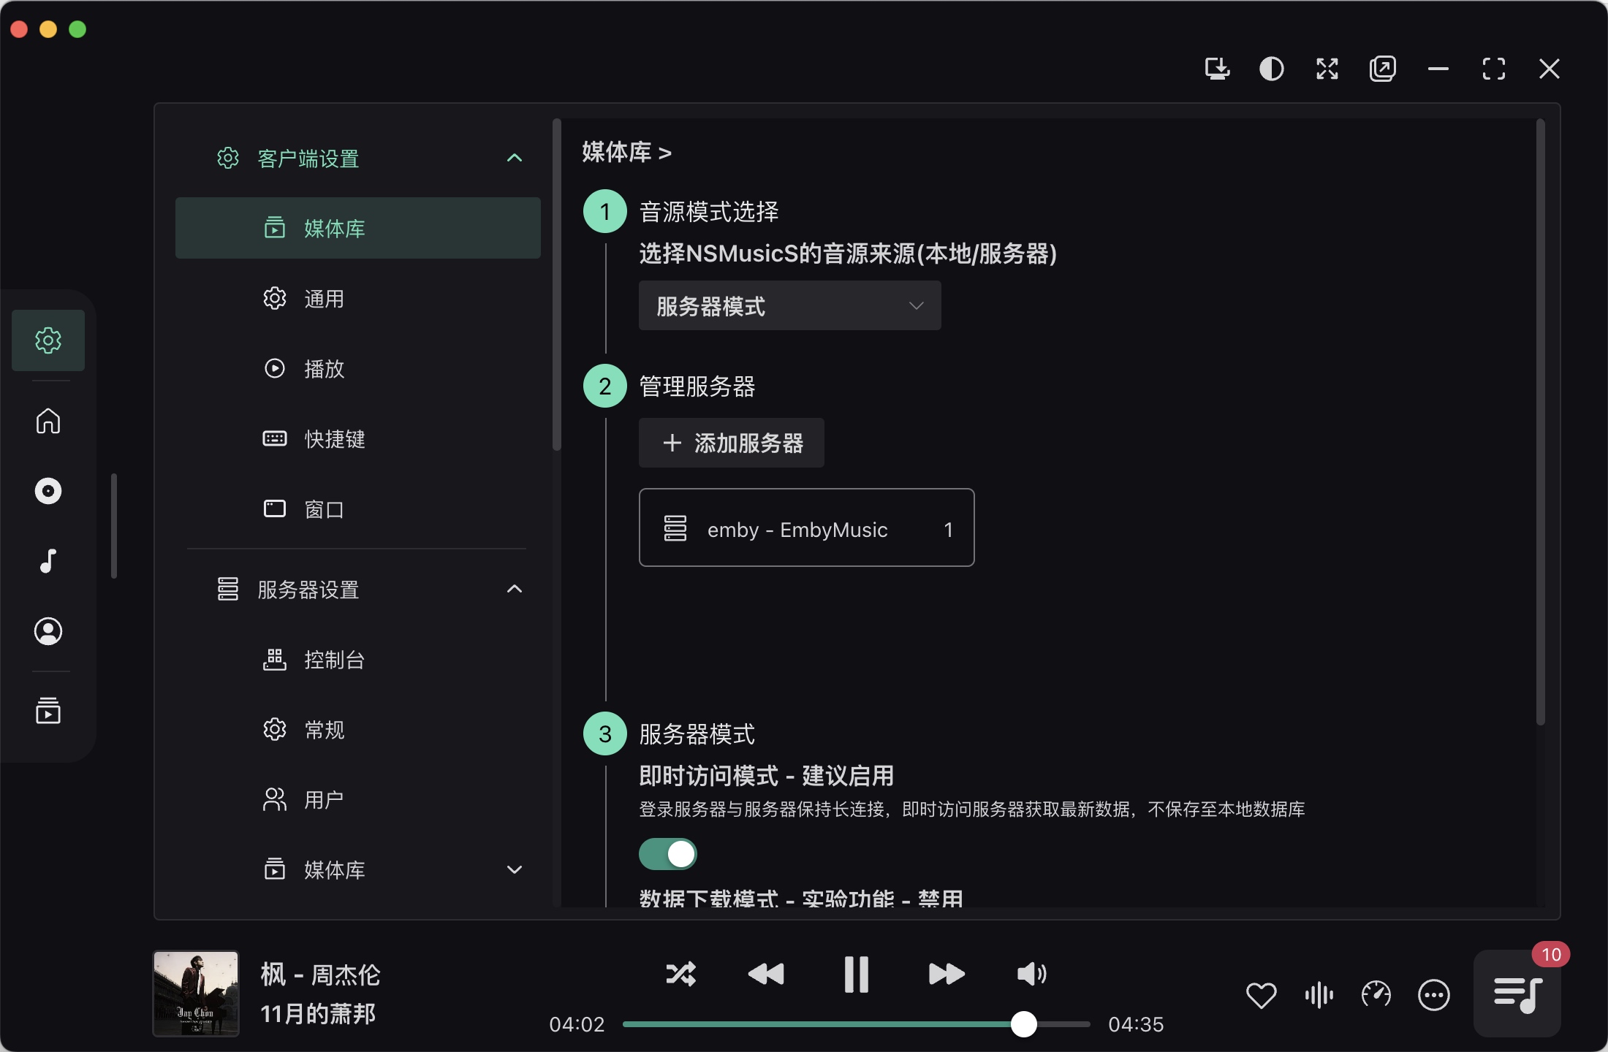Click the 媒体库 > breadcrumb heading
Image resolution: width=1608 pixels, height=1052 pixels.
(627, 152)
